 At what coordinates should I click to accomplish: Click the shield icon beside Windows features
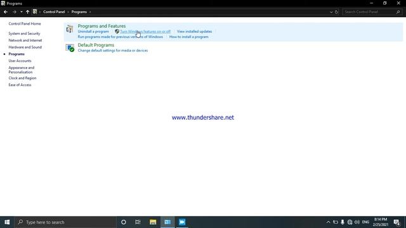tap(117, 31)
